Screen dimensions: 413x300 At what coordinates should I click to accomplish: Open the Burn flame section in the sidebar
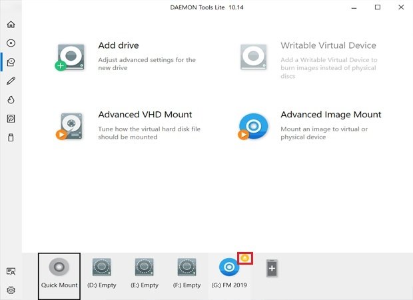(11, 99)
